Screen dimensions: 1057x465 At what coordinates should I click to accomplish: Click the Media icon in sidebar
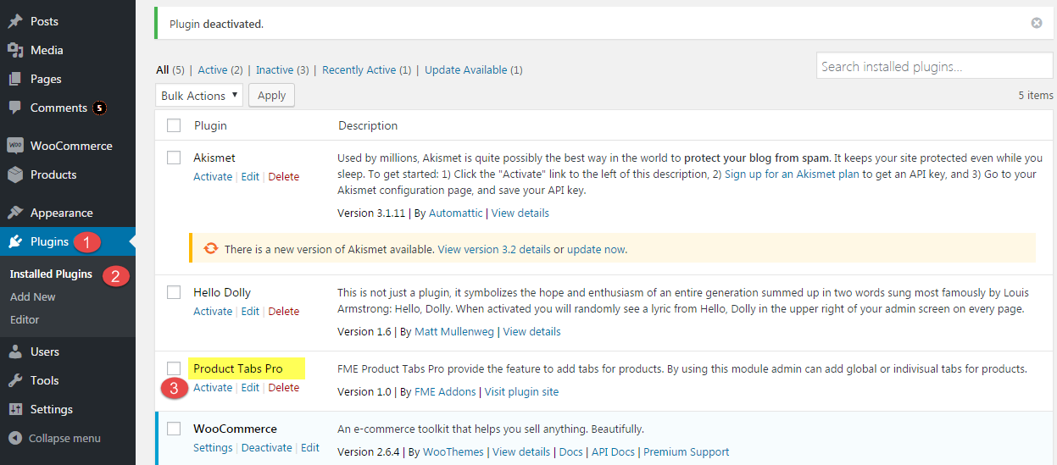tap(15, 50)
